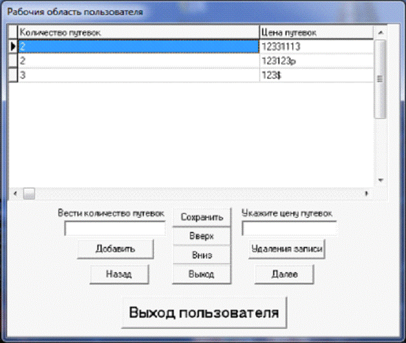Click the vertical scrollbar thumb

coord(380,79)
